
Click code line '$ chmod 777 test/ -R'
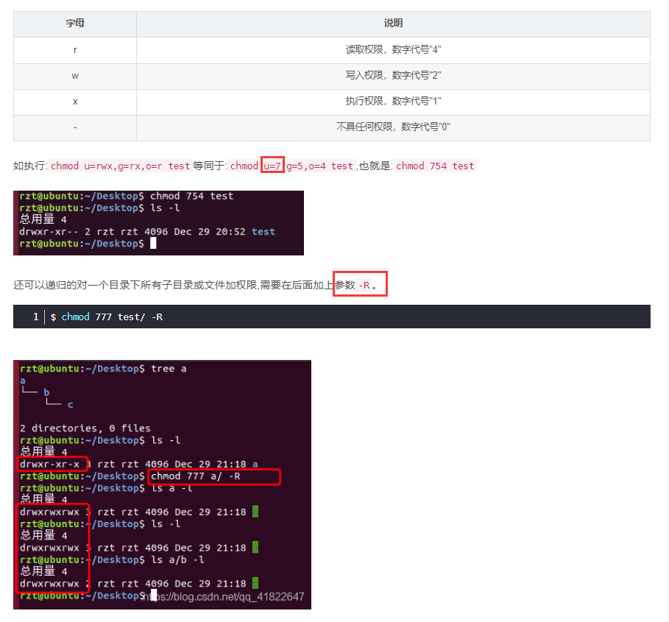coord(106,317)
